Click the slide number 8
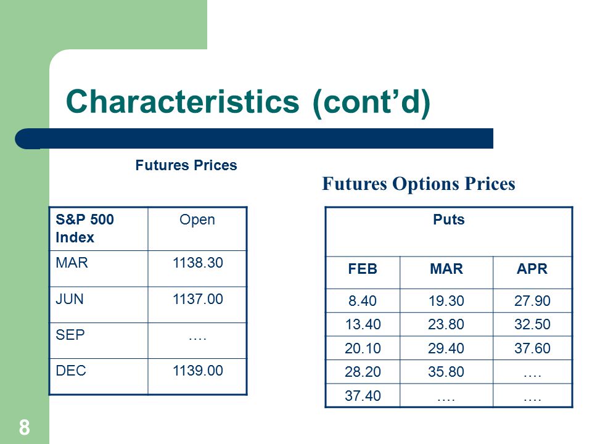592x444 pixels. point(25,427)
